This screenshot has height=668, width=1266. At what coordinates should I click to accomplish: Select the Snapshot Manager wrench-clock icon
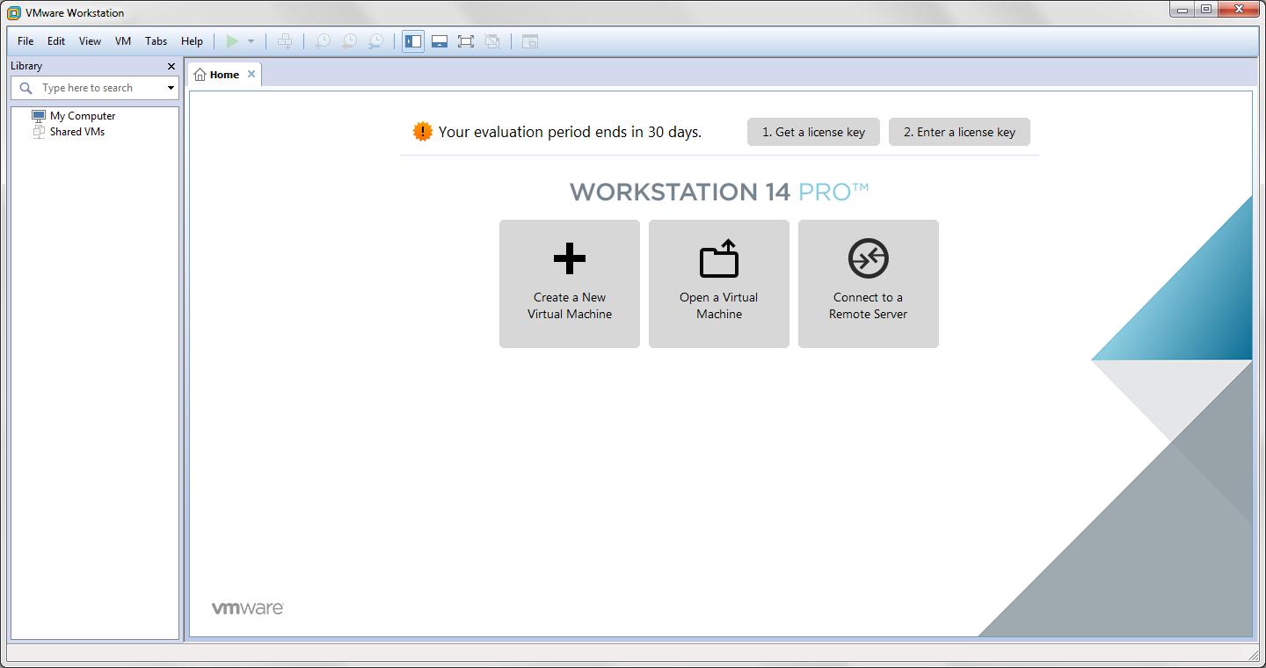coord(376,40)
